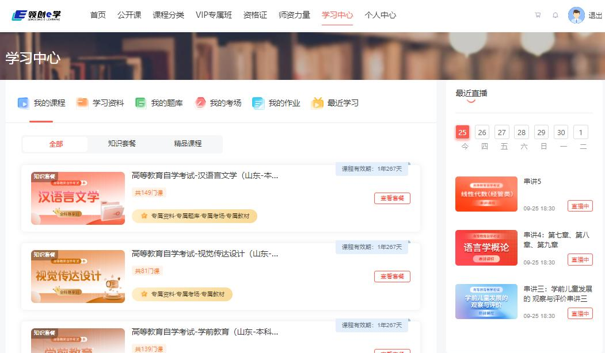Open 我的课程 section icon
This screenshot has width=605, height=353.
point(24,103)
